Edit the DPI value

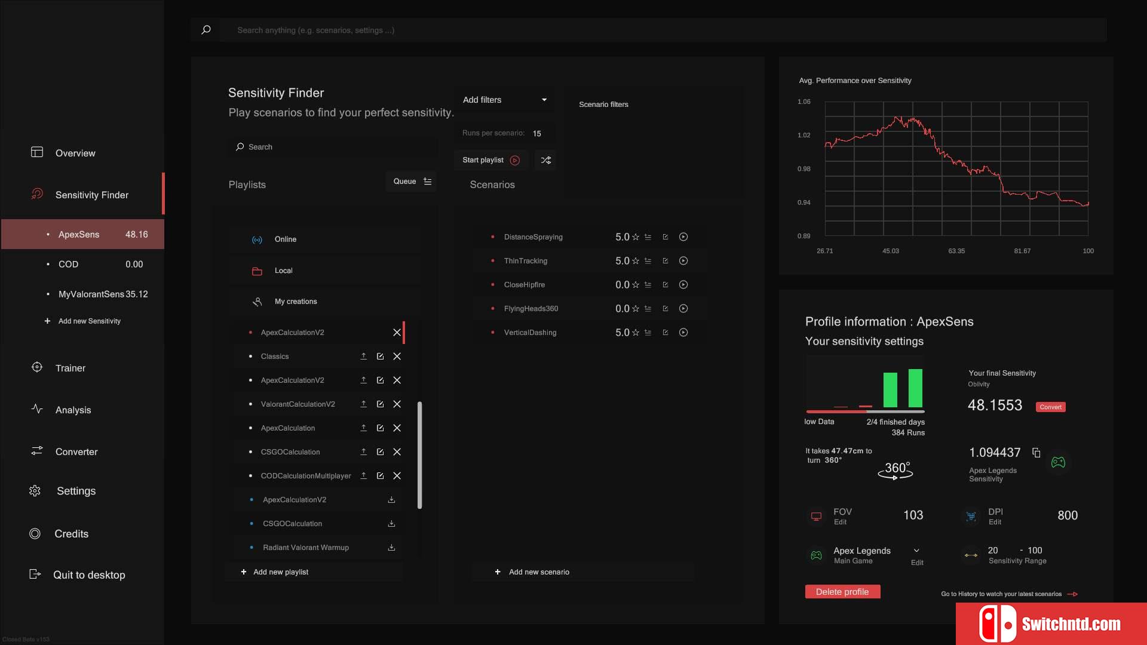tap(995, 522)
